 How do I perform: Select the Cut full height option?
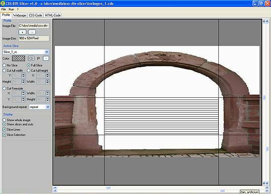pyautogui.click(x=37, y=70)
